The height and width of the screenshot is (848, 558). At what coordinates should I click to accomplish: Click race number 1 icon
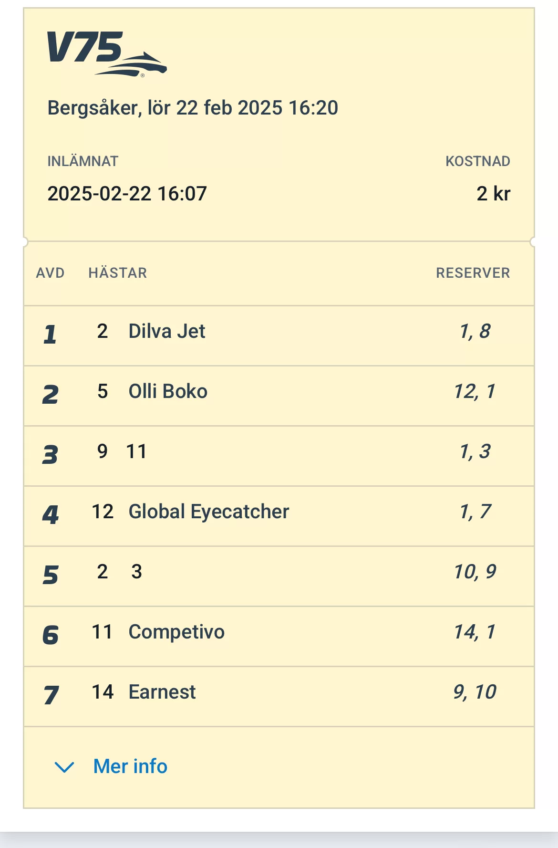50,335
